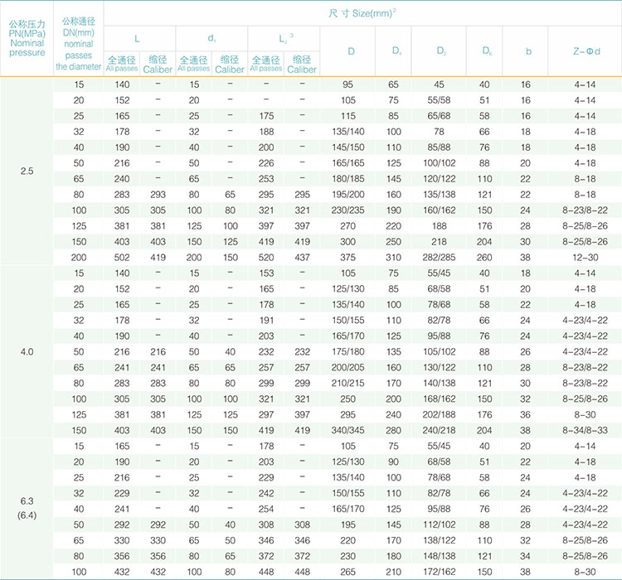The height and width of the screenshot is (580, 622).
Task: Click the 105/102 cell
Action: tap(439, 352)
